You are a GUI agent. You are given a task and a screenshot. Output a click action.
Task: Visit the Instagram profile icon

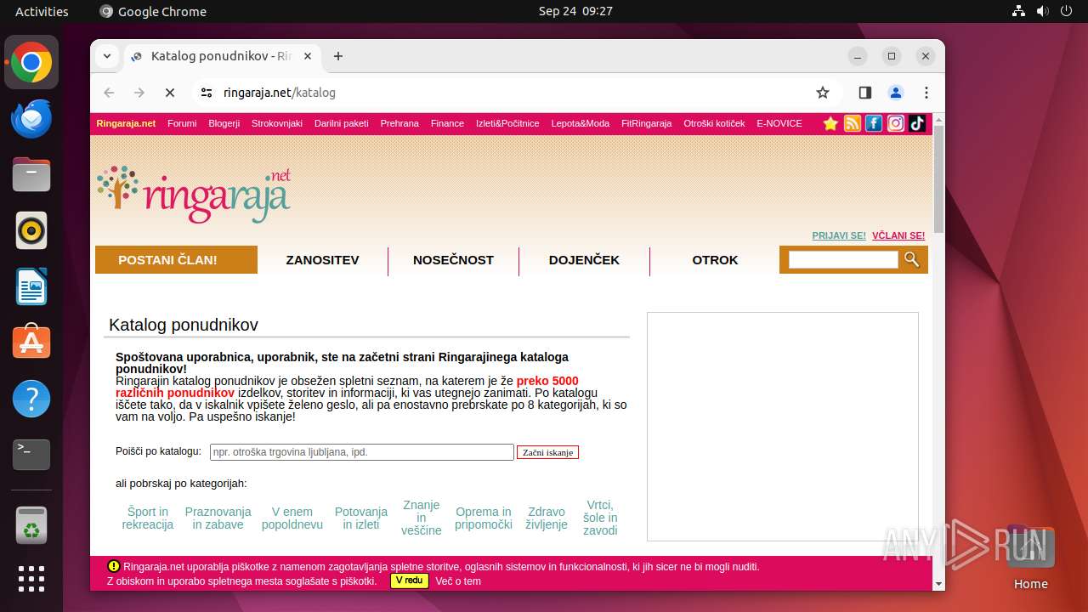(x=896, y=123)
